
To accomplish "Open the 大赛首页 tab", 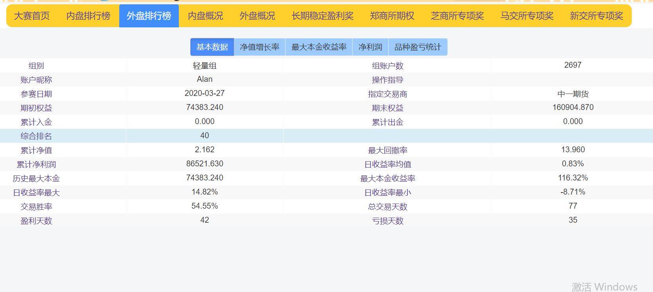I will tap(32, 16).
